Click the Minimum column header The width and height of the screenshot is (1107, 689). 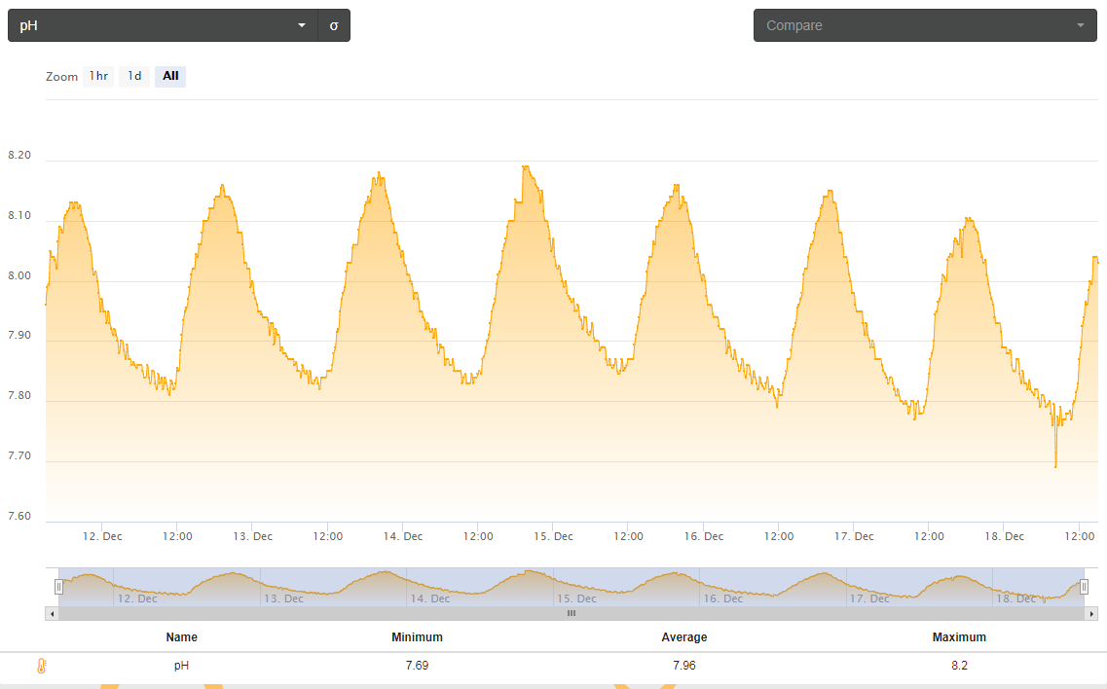(x=418, y=636)
